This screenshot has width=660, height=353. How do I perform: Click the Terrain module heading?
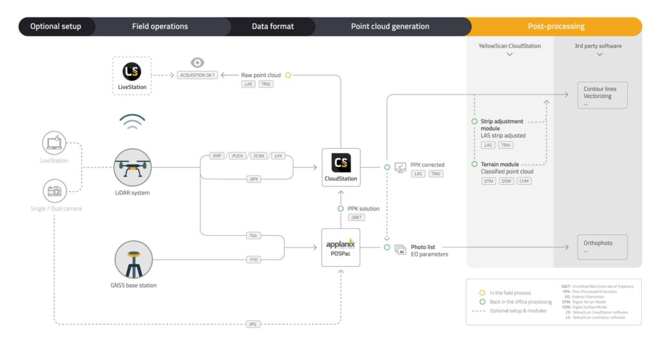click(500, 164)
